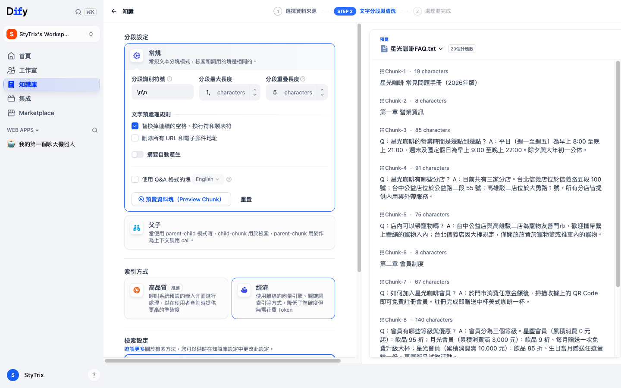Increase 分段重疊長度 with up stepper arrow
Viewport: 621px width, 388px height.
tap(322, 90)
